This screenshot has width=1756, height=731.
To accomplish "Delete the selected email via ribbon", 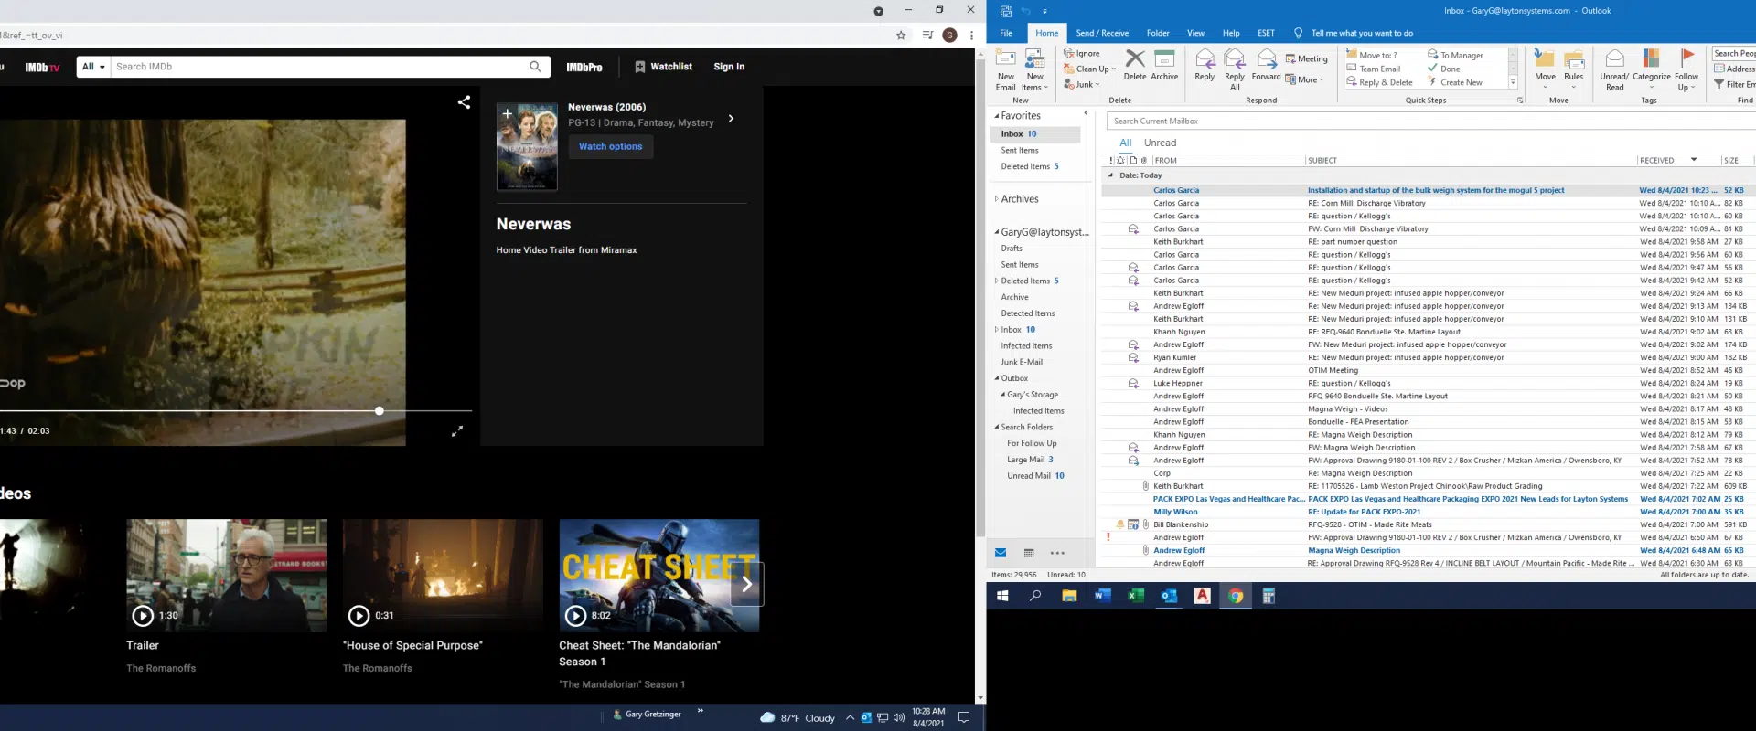I will point(1135,66).
